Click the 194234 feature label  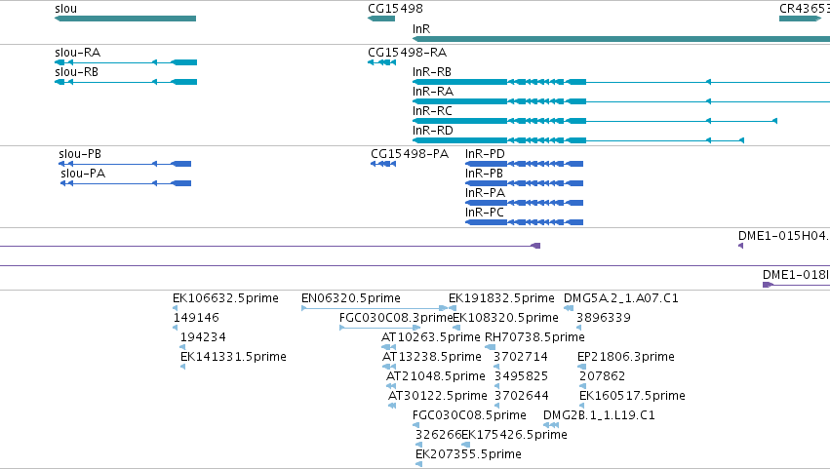203,337
